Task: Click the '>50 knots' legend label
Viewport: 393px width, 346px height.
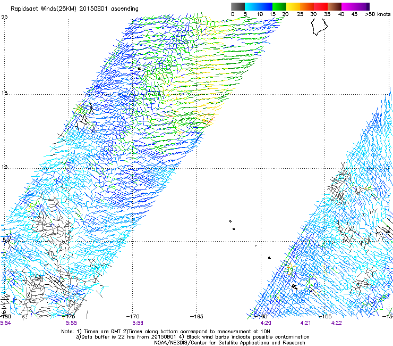Action: pos(378,14)
